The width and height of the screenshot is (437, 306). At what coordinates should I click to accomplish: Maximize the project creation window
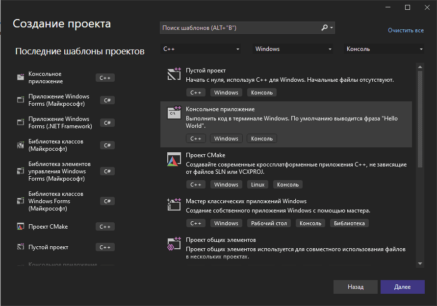[408, 7]
